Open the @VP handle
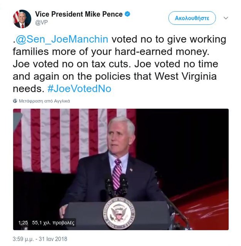 point(41,22)
